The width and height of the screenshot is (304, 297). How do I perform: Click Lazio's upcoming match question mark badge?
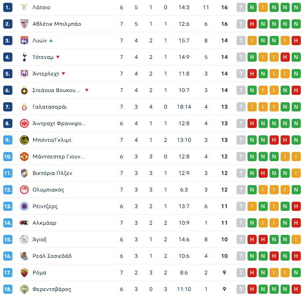241,7
